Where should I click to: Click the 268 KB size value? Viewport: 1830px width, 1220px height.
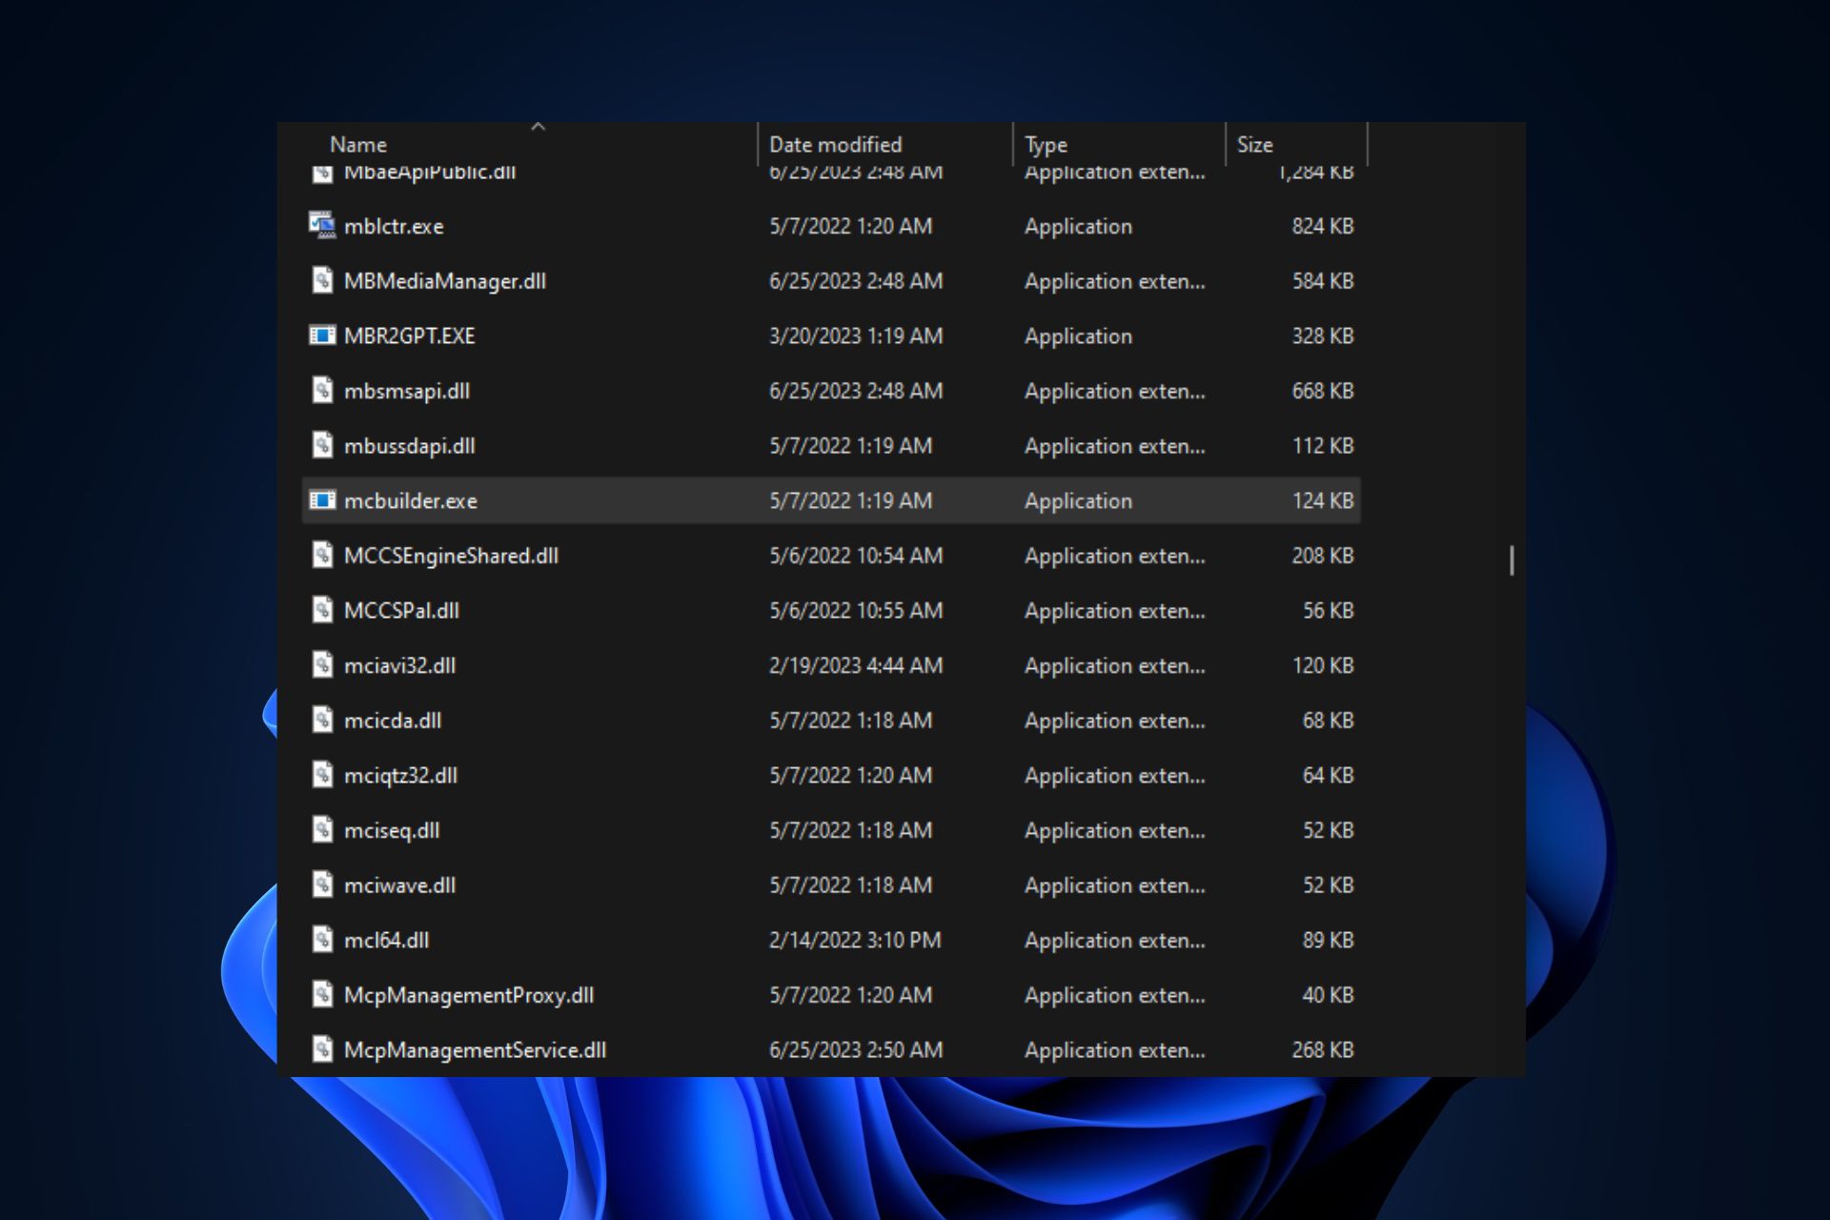click(1322, 1050)
